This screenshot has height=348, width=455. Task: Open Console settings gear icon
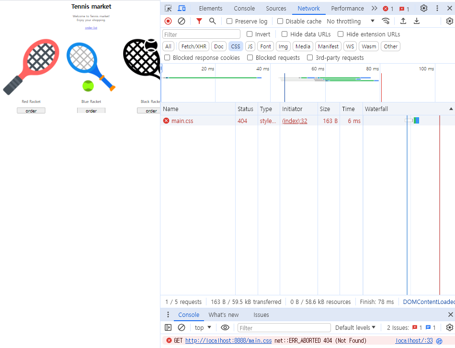click(x=449, y=328)
